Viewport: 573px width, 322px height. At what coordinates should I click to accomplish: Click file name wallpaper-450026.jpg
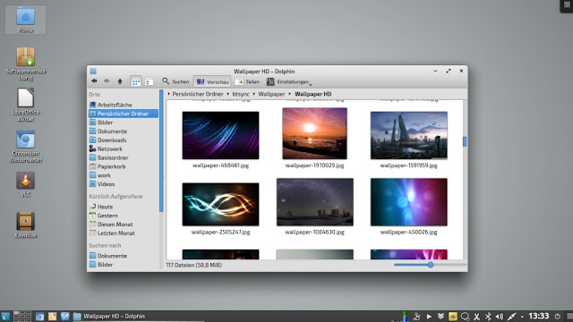(x=408, y=232)
